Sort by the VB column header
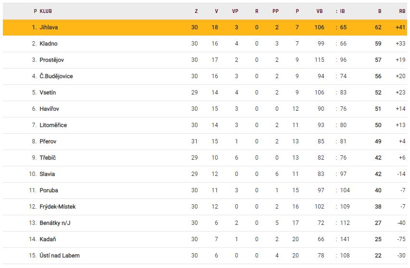410x268 pixels. pos(320,11)
